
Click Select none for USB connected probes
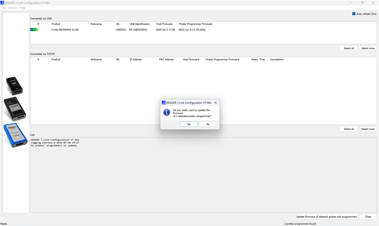click(x=368, y=48)
